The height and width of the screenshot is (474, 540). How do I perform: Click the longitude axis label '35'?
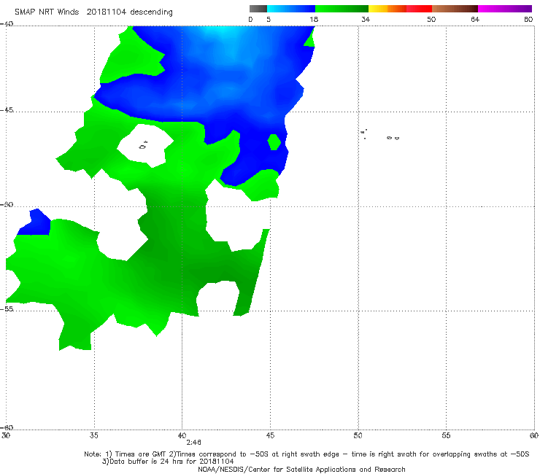pos(94,435)
